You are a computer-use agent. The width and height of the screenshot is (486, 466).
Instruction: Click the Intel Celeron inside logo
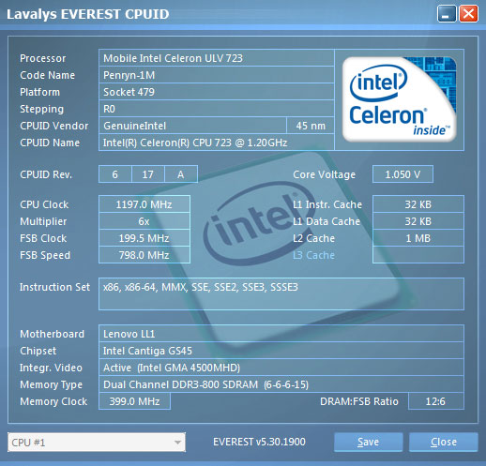coord(400,99)
